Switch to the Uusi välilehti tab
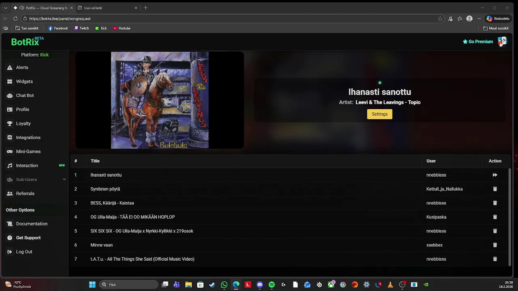The width and height of the screenshot is (518, 291). pyautogui.click(x=108, y=8)
